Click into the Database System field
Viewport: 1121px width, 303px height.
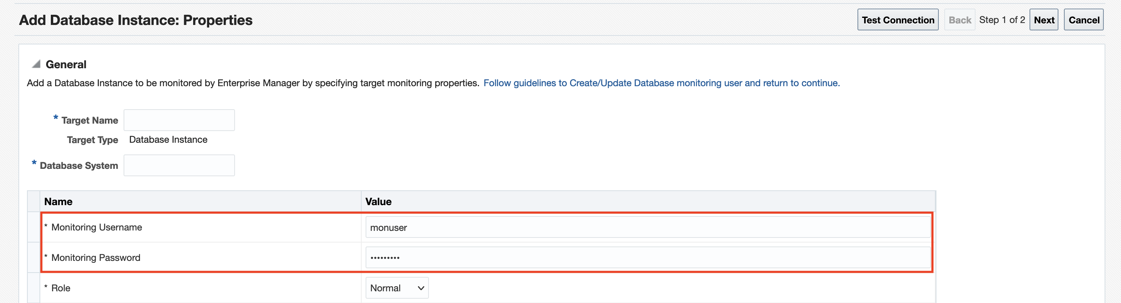(179, 165)
